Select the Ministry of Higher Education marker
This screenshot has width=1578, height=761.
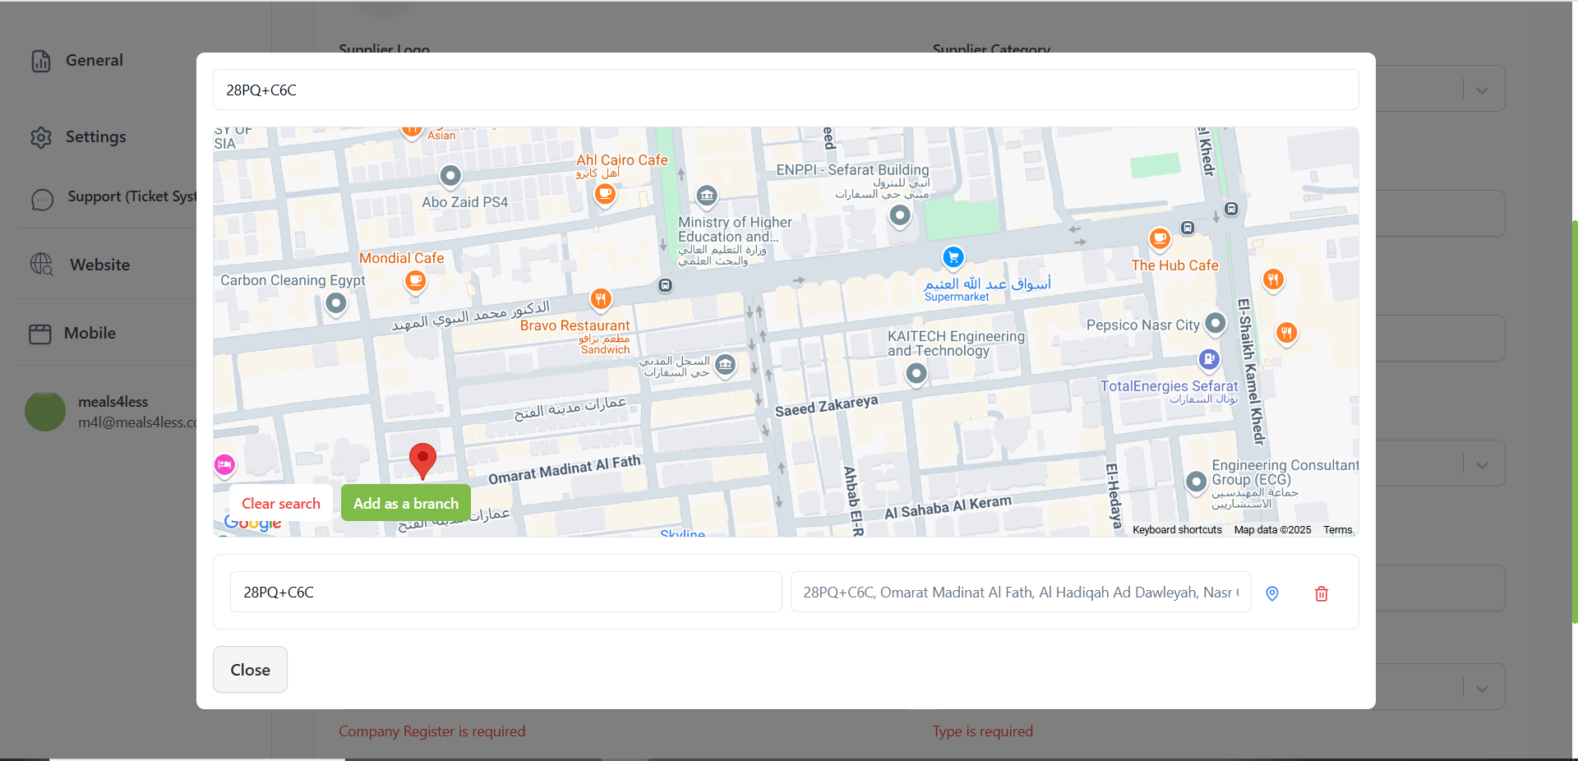pos(707,196)
